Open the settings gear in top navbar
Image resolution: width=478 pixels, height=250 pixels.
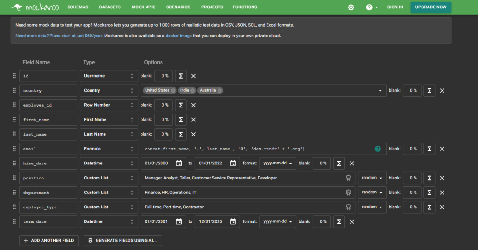click(x=351, y=7)
